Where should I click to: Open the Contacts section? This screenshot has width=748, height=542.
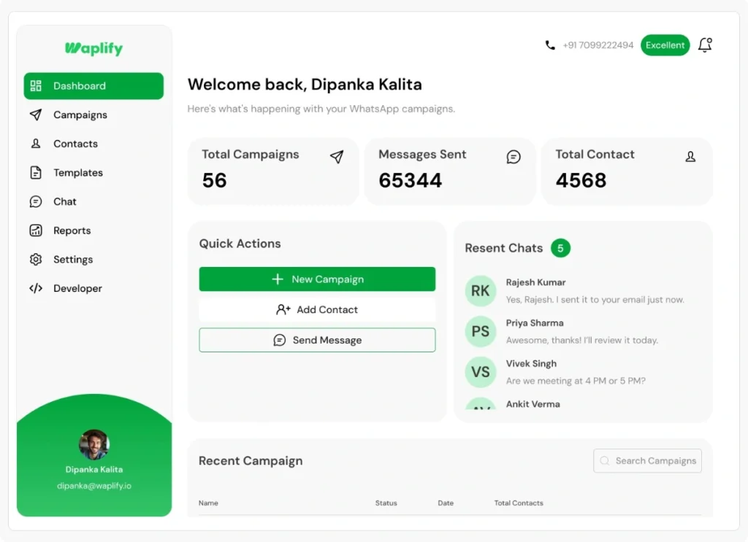75,144
